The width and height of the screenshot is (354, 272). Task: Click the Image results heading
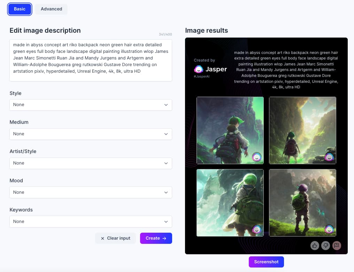coord(207,30)
